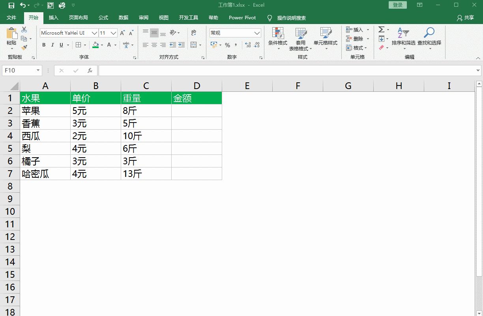The height and width of the screenshot is (316, 483).
Task: Expand the font size dropdown
Action: click(x=114, y=33)
